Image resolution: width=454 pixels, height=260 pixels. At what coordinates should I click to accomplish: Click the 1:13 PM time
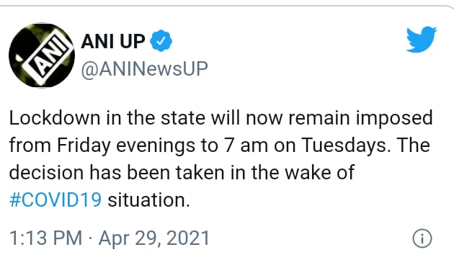coord(46,238)
